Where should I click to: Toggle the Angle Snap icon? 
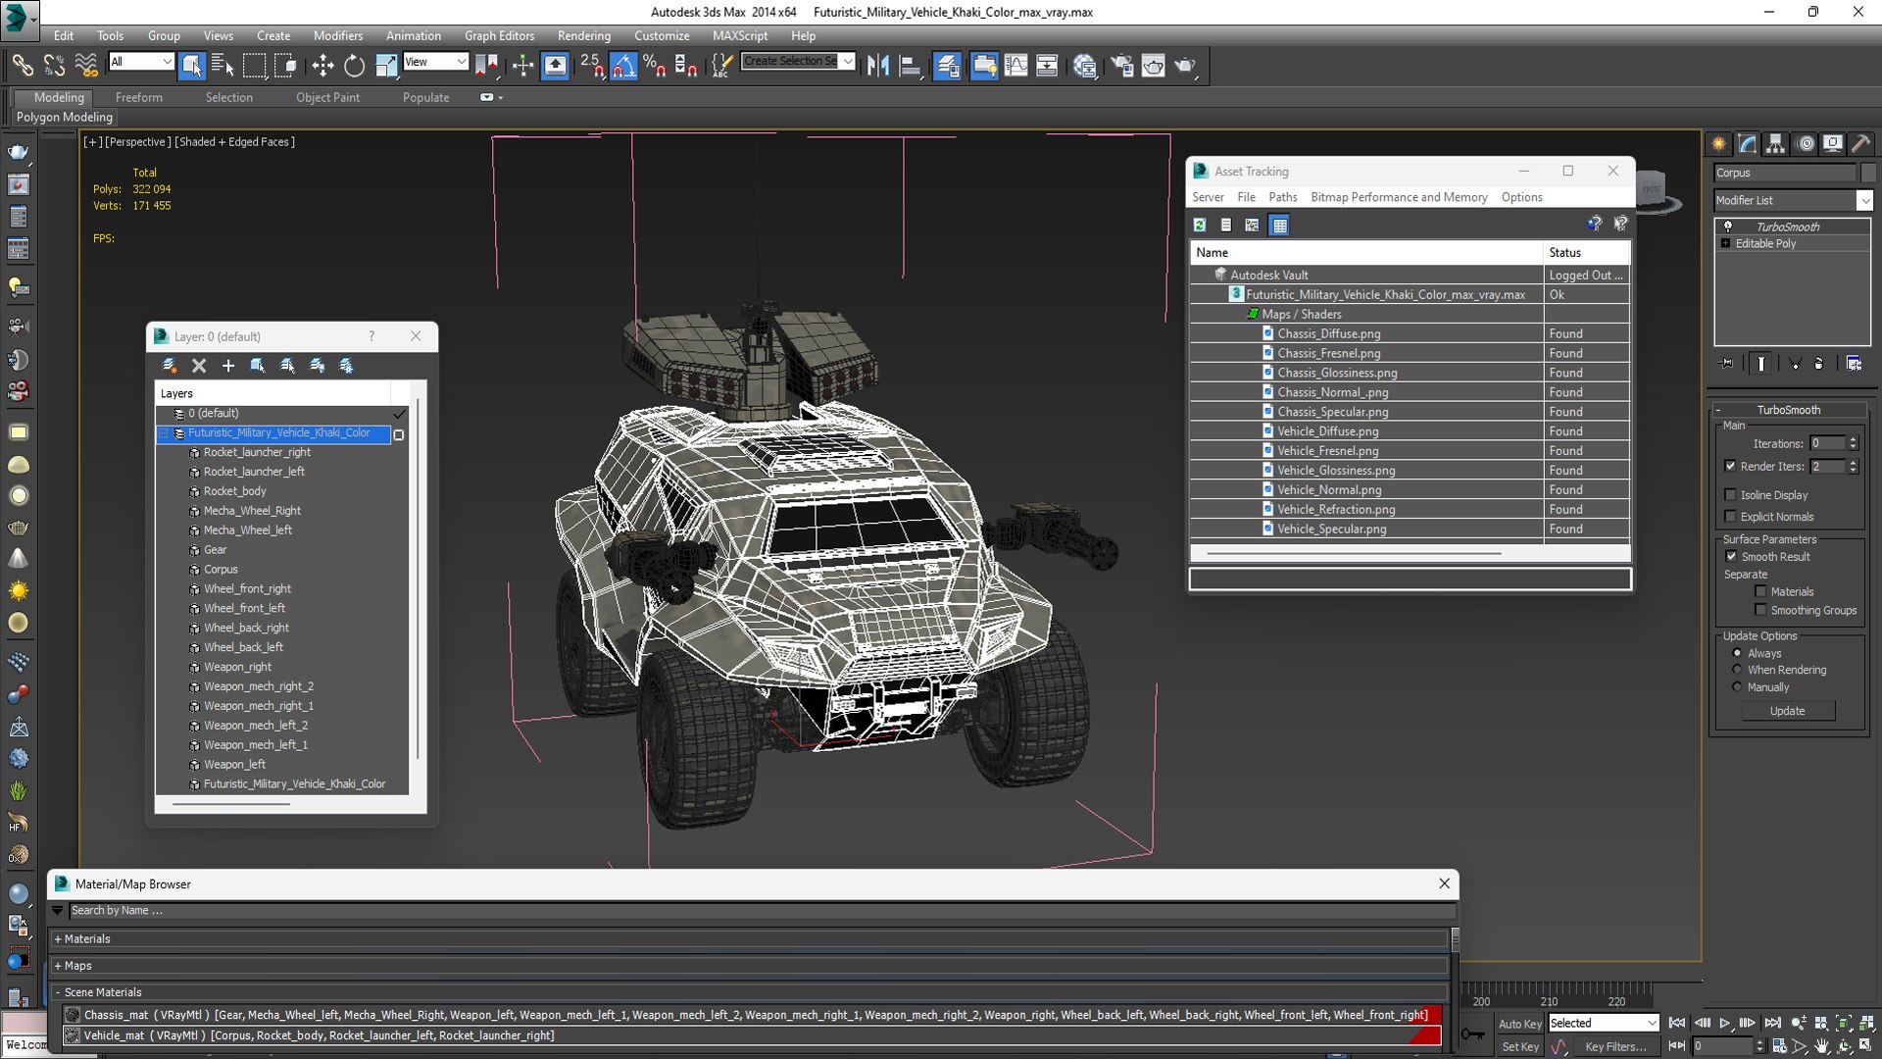point(623,66)
